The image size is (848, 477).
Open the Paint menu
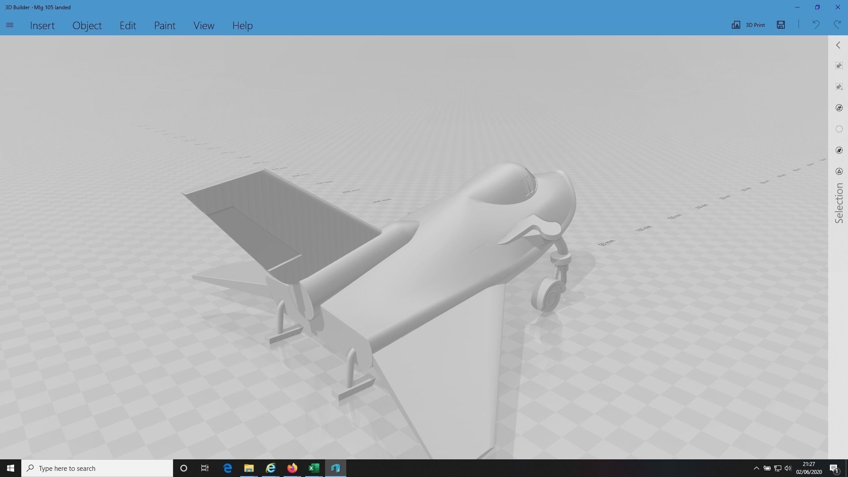tap(165, 25)
